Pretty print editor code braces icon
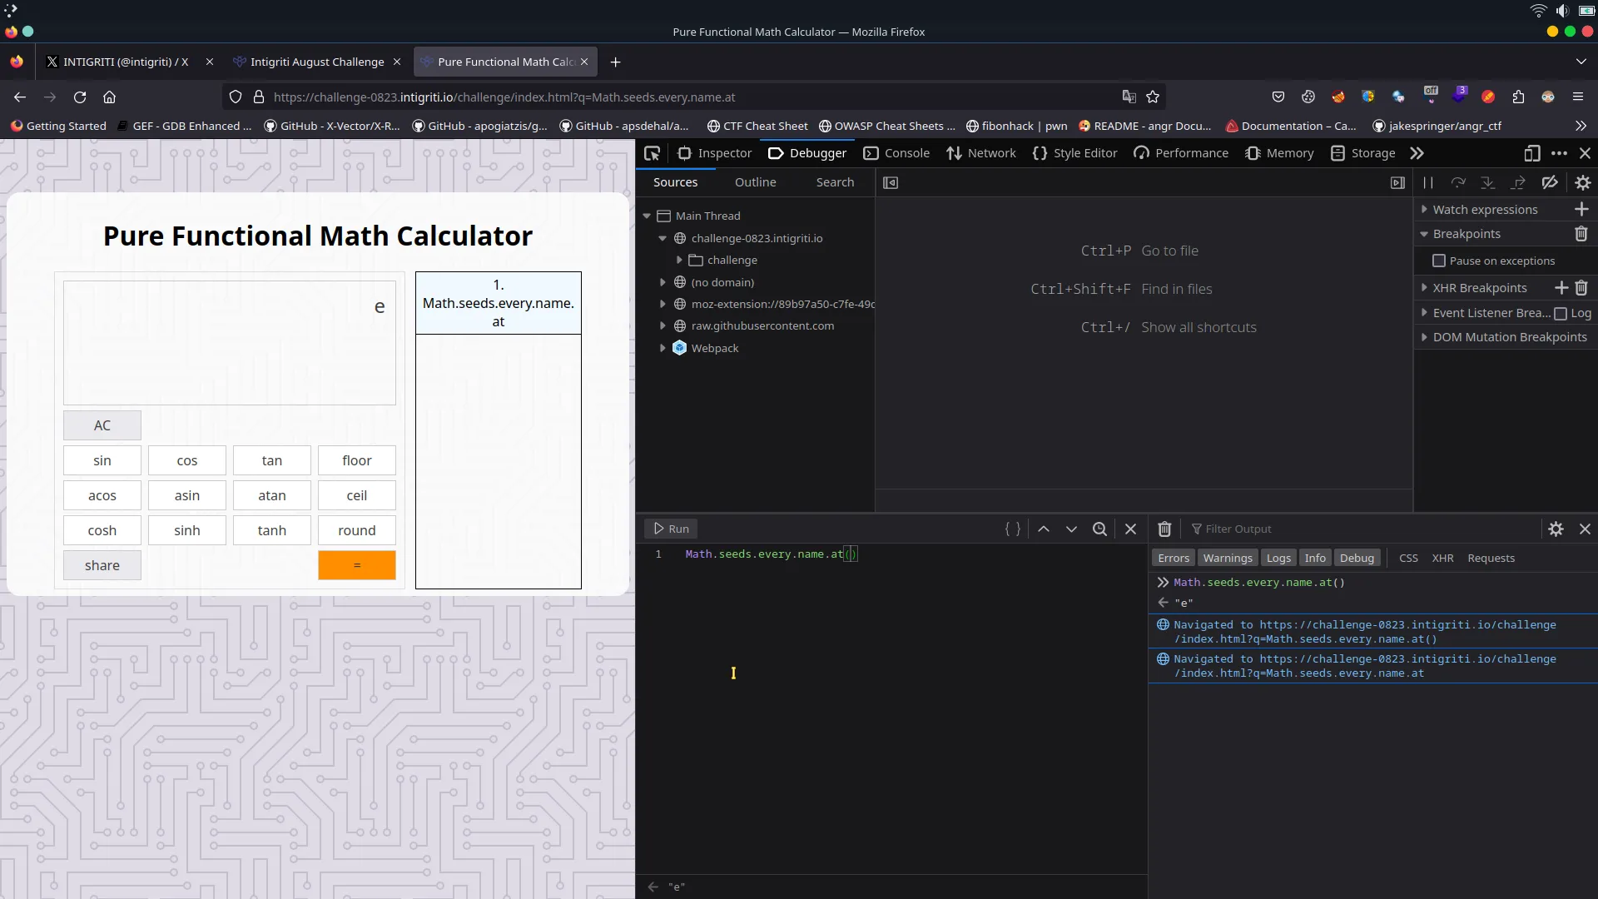The height and width of the screenshot is (899, 1598). (1013, 529)
